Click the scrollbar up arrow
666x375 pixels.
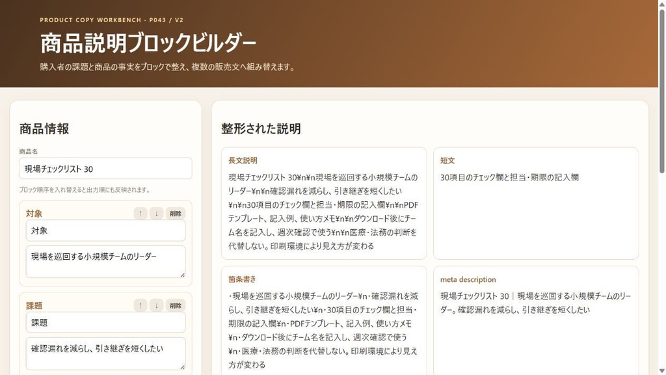click(661, 3)
